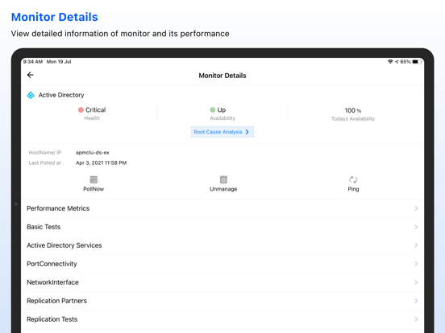Click the red Critical health indicator
The height and width of the screenshot is (333, 445).
(81, 110)
